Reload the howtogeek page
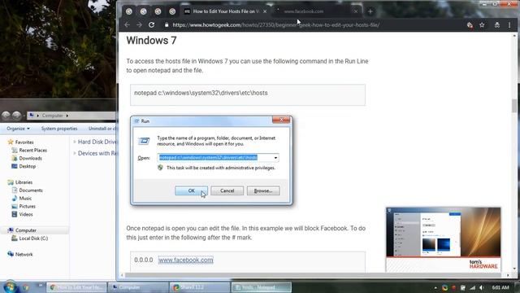 pyautogui.click(x=152, y=25)
